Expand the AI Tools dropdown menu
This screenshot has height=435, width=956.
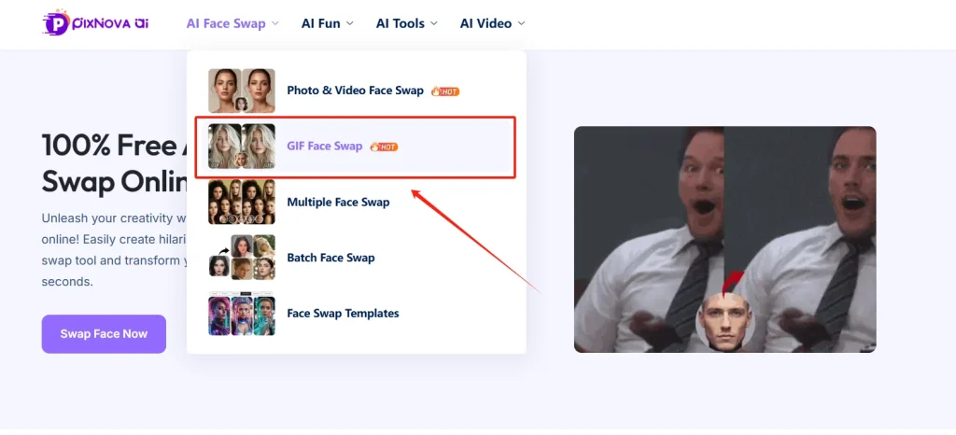pyautogui.click(x=407, y=23)
